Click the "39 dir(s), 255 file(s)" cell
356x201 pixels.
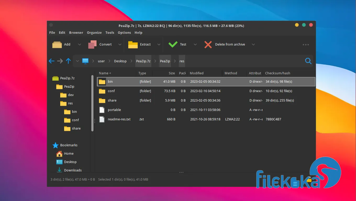(x=280, y=100)
